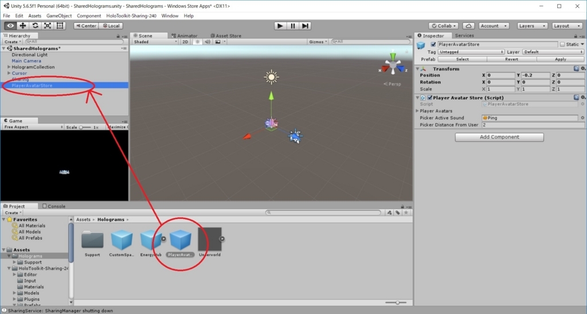Open the Layers dropdown
This screenshot has height=314, width=587.
coord(532,26)
